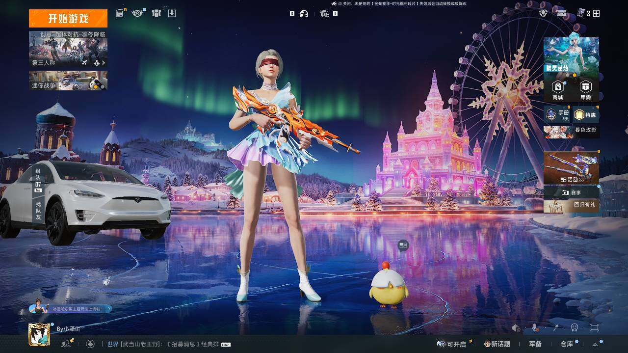Image resolution: width=628 pixels, height=353 pixels.
Task: Open the winged emblem icon with blue dot
Action: pyautogui.click(x=137, y=13)
